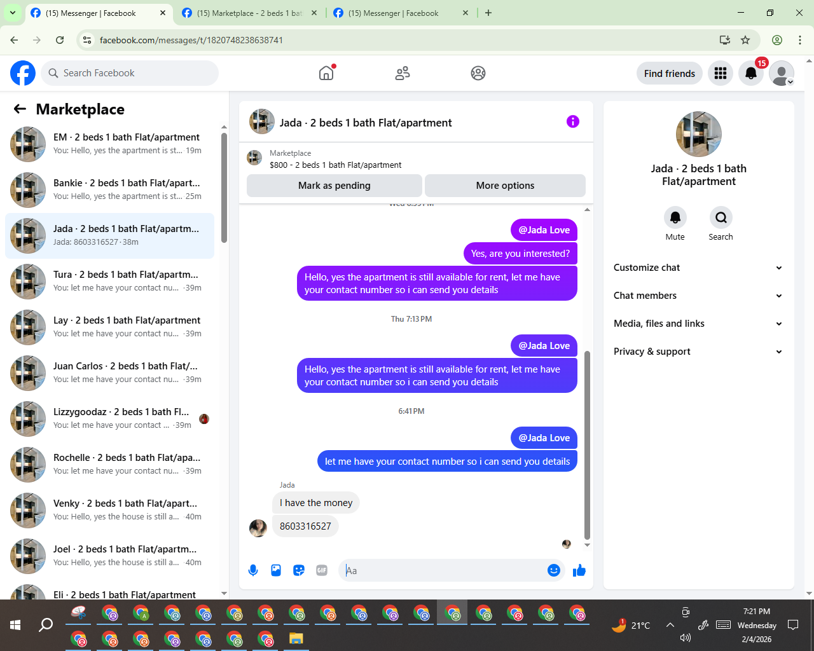The image size is (814, 651).
Task: Open the EM conversation
Action: [x=109, y=144]
